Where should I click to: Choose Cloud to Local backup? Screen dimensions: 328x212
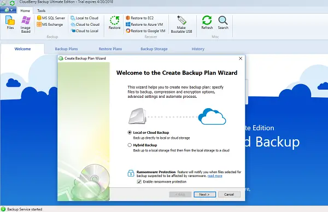click(x=85, y=31)
